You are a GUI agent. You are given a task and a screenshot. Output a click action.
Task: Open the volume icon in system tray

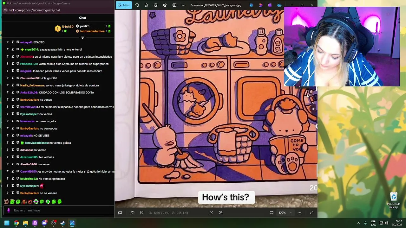tap(386, 223)
